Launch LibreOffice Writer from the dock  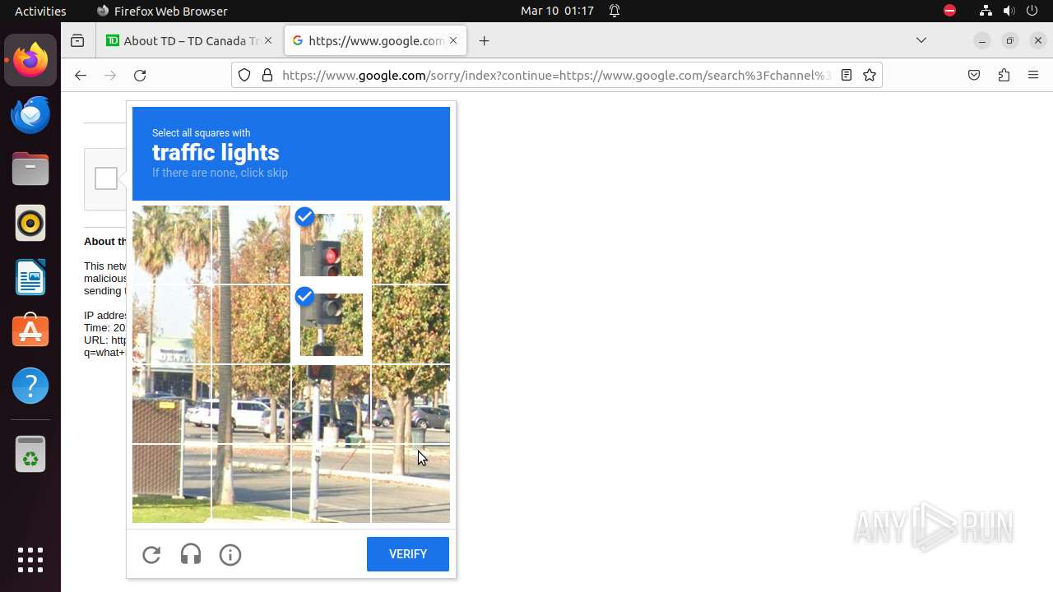point(30,277)
